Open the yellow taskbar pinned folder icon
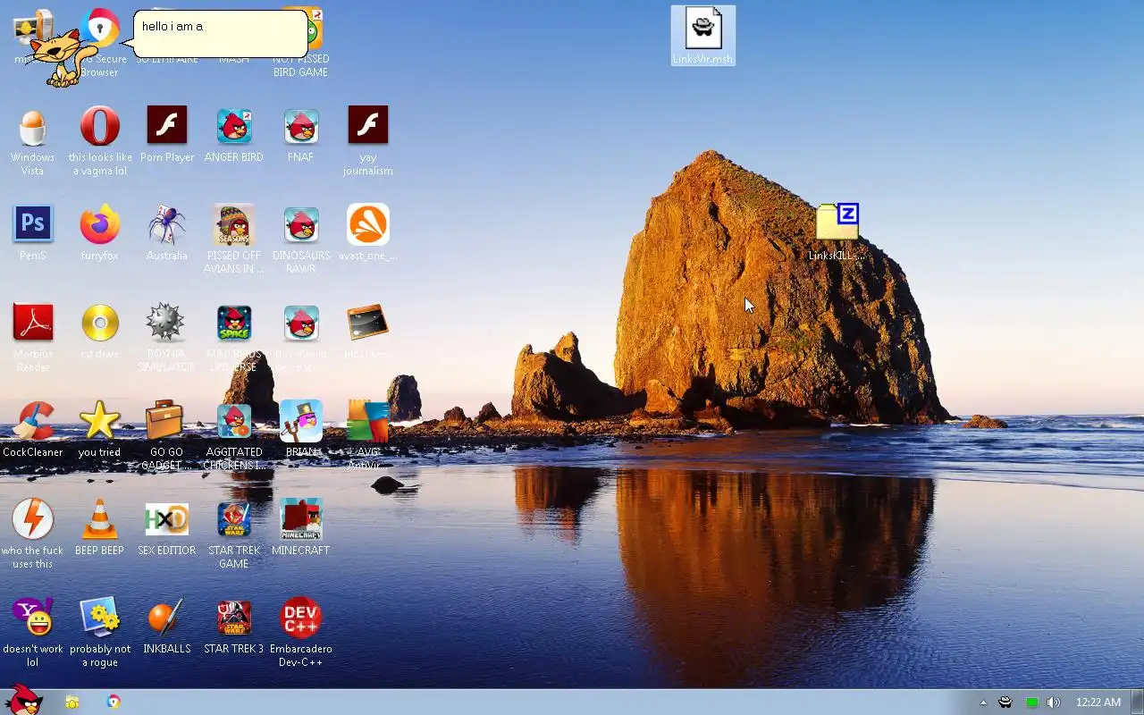1144x715 pixels. click(x=72, y=702)
